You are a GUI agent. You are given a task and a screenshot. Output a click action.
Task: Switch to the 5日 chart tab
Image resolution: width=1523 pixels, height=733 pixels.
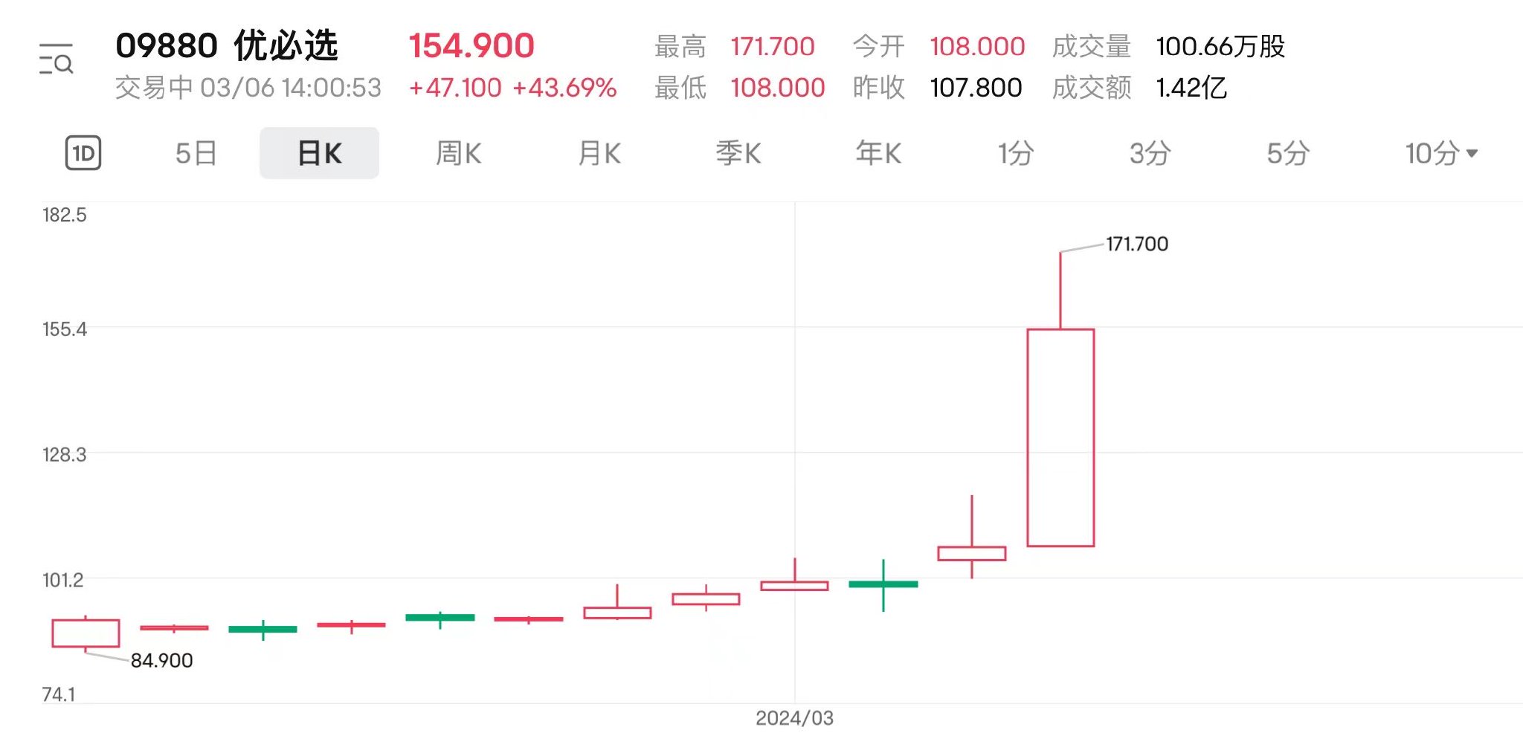point(196,153)
